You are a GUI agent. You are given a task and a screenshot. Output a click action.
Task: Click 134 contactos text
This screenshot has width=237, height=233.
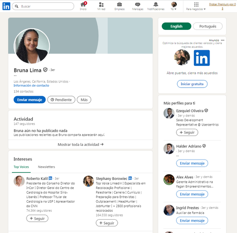24,91
